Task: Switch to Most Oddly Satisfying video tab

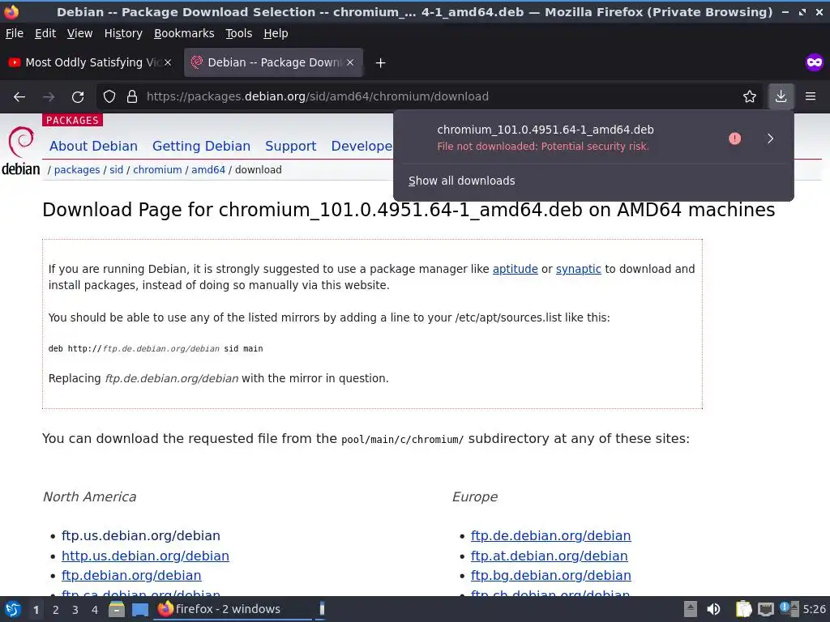Action: 90,62
